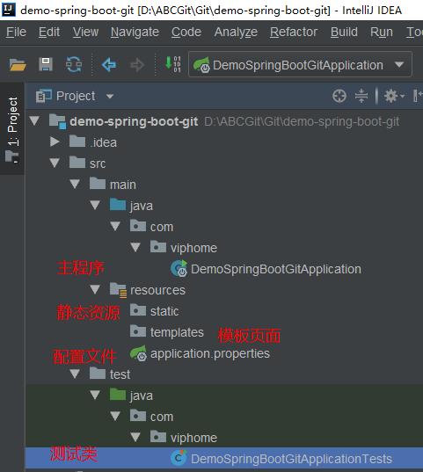Screen dimensions: 423x472
Task: Click the Save All floppy disk icon
Action: pos(46,64)
